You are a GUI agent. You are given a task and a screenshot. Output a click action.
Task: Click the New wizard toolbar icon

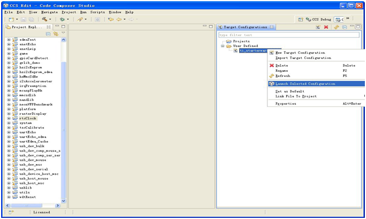coord(11,20)
